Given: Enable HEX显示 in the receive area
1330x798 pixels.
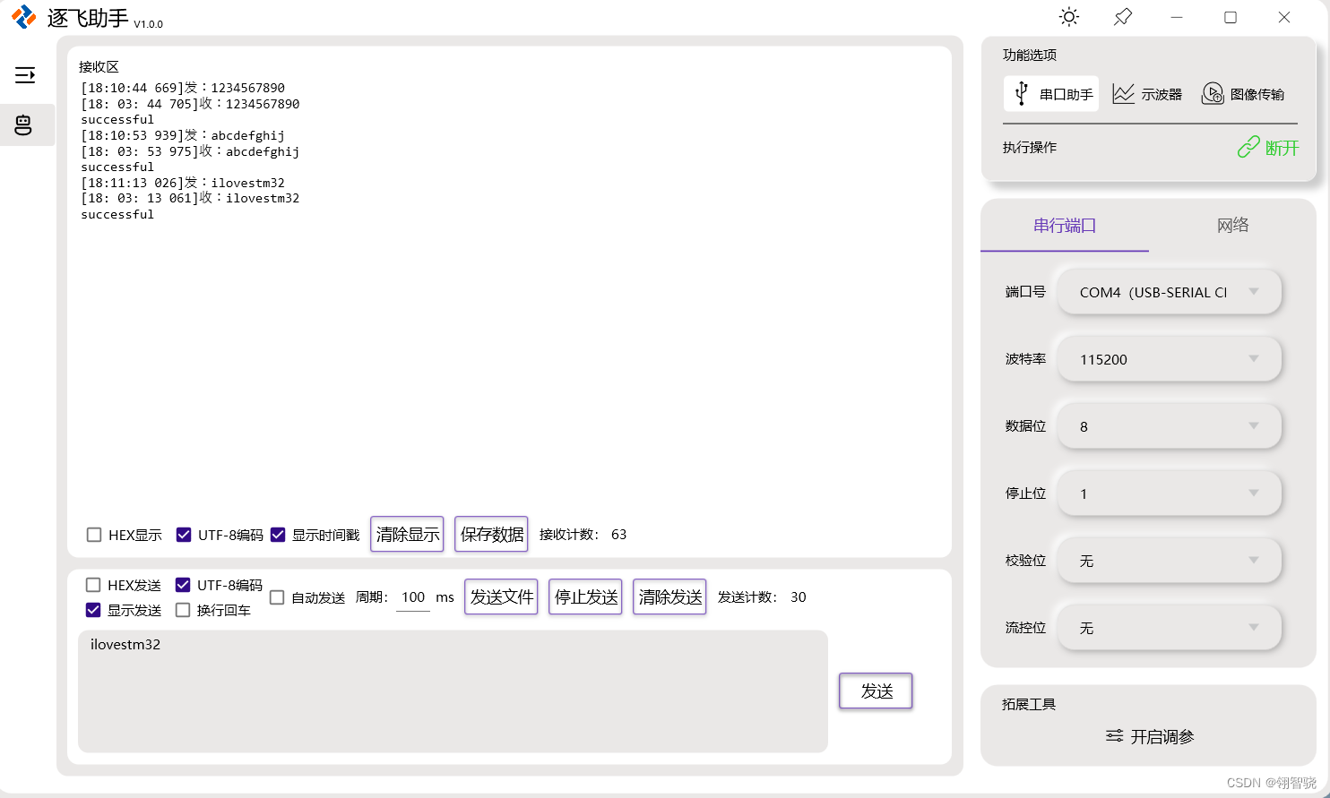Looking at the screenshot, I should tap(94, 535).
